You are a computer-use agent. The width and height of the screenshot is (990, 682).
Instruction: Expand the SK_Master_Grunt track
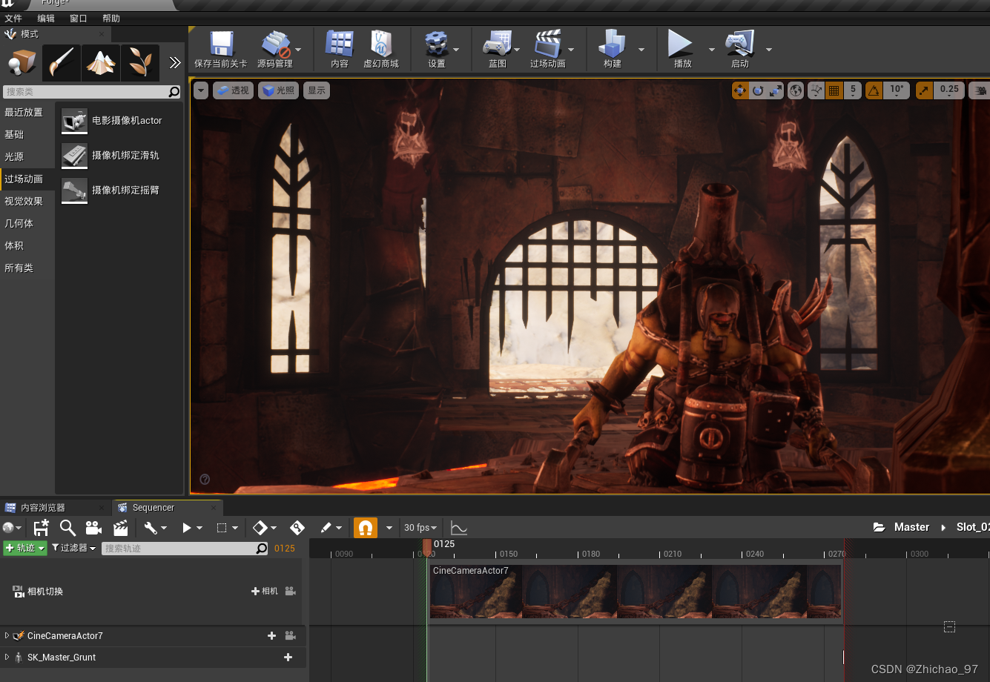[x=7, y=658]
